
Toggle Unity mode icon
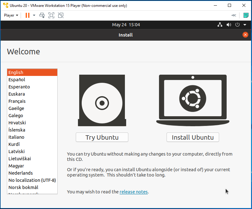[61, 15]
